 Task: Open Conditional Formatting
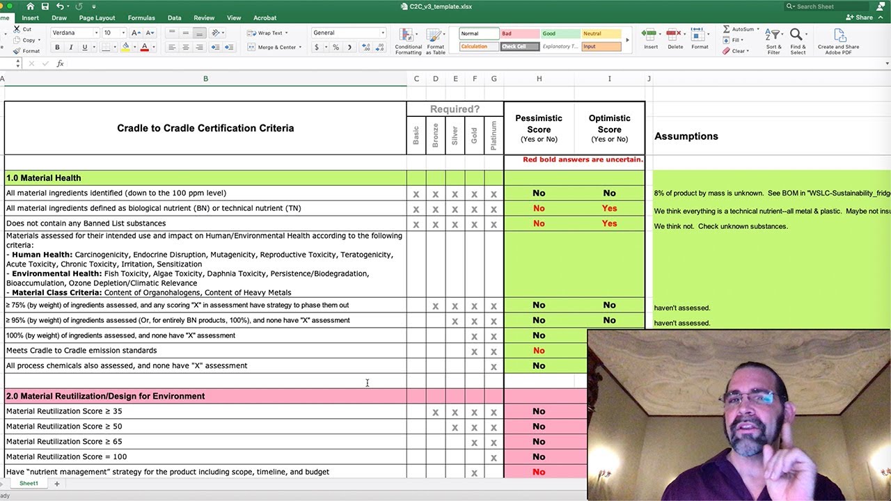409,41
